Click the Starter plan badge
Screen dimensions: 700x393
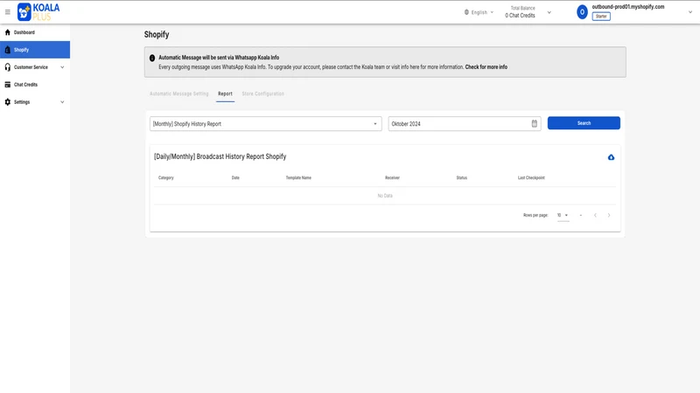tap(601, 17)
